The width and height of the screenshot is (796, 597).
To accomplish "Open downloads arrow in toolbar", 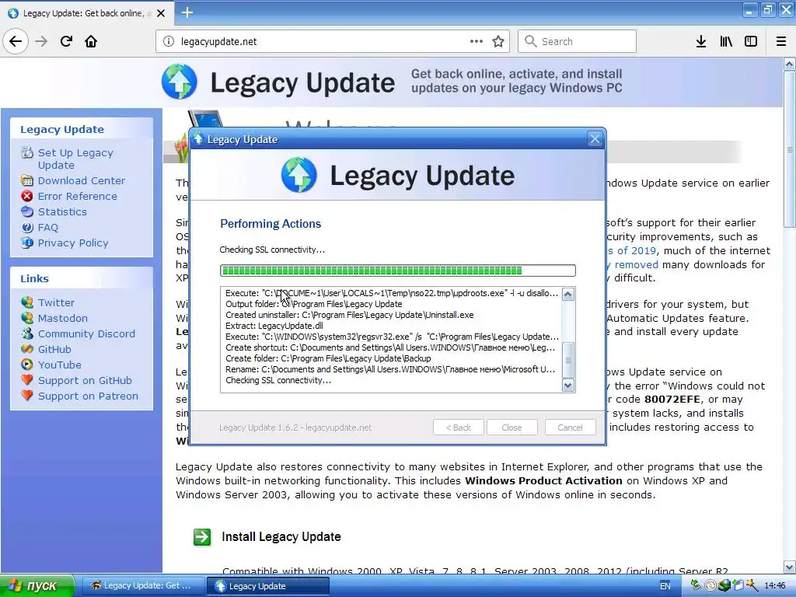I will point(701,41).
